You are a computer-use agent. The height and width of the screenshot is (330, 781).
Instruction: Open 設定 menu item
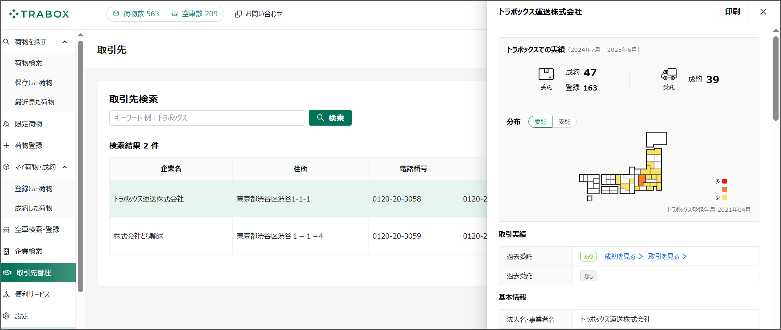click(38, 316)
